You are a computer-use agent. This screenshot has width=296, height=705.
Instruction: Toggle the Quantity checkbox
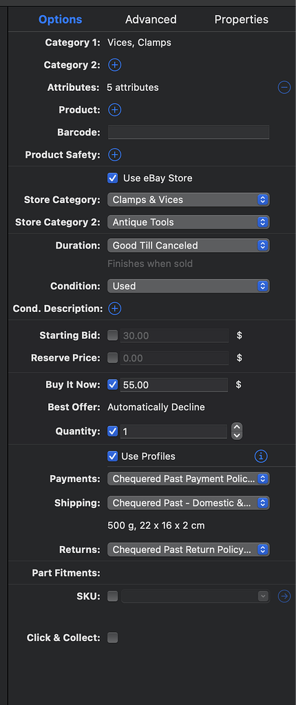tap(112, 431)
